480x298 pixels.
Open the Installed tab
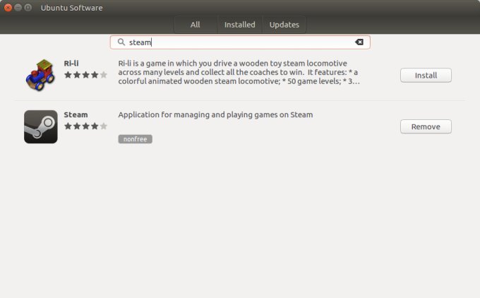240,25
